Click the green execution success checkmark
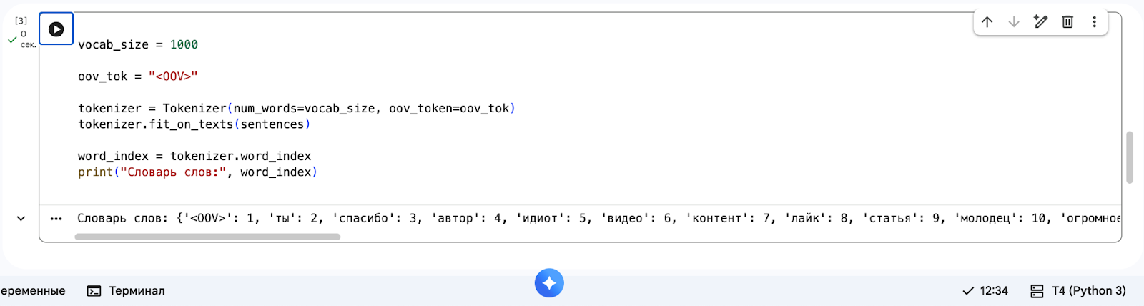 click(12, 40)
